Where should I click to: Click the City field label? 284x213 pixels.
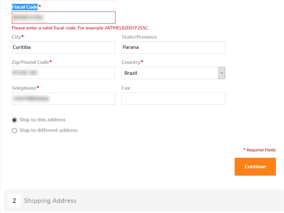click(16, 37)
